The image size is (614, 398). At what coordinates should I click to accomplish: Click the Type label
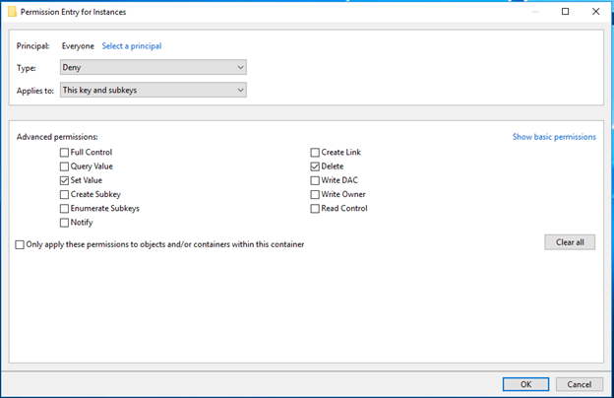coord(27,68)
